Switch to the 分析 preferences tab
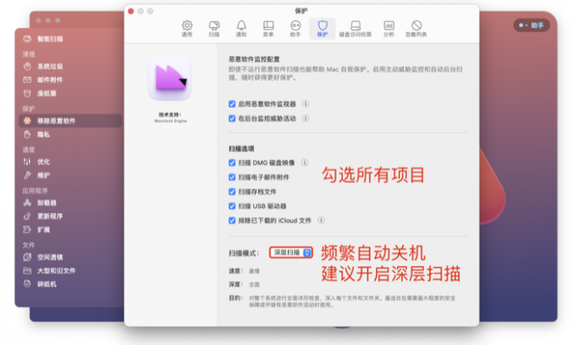Viewport: 574px width, 345px height. [x=389, y=29]
